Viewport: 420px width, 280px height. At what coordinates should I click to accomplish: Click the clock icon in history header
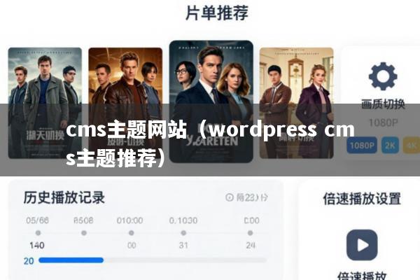click(230, 197)
